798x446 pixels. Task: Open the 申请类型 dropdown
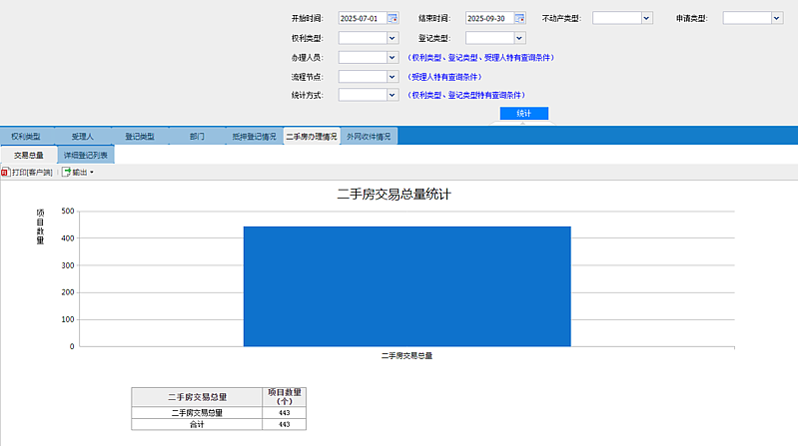777,18
